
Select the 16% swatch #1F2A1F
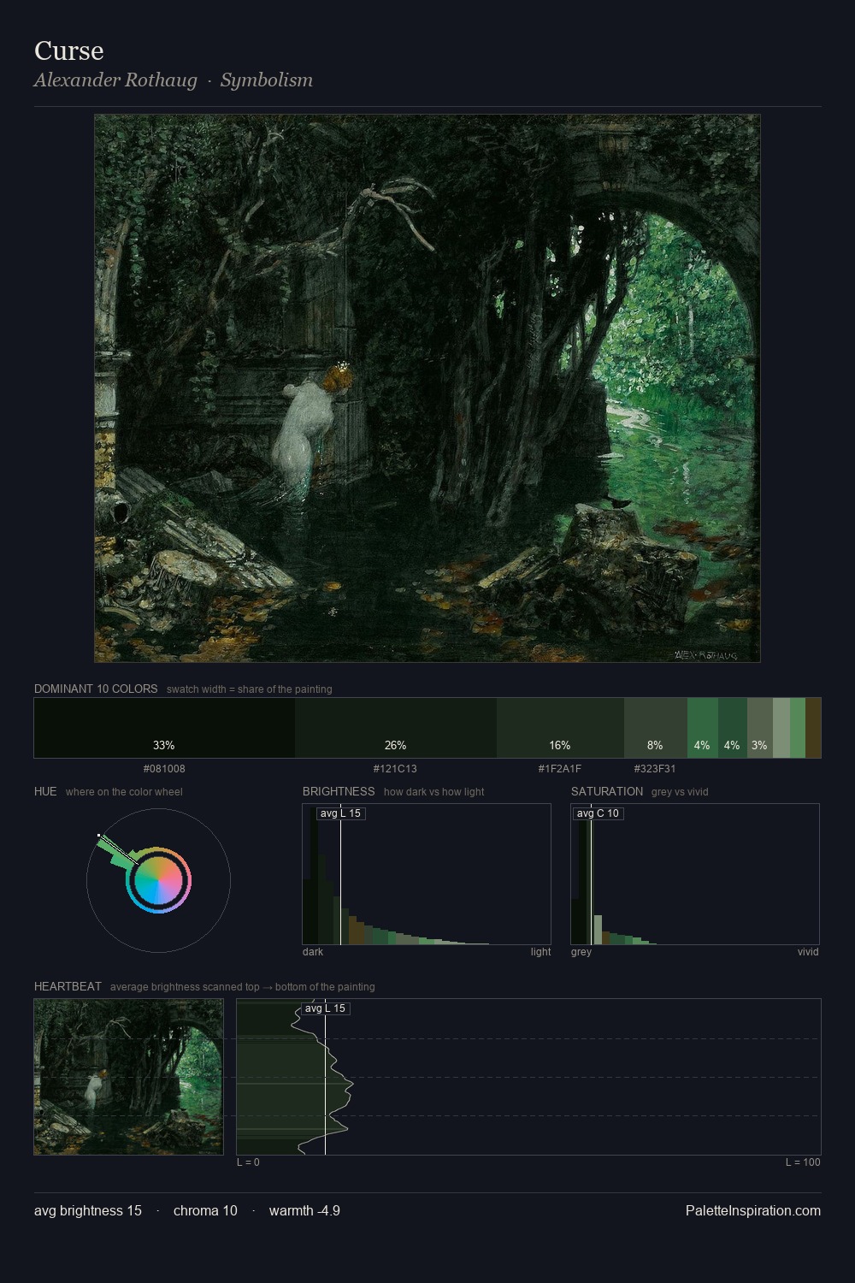560,728
